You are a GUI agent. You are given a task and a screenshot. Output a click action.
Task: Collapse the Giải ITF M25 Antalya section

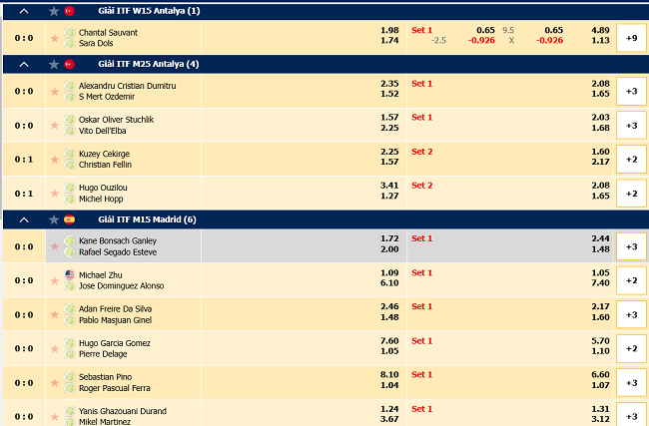(x=25, y=64)
